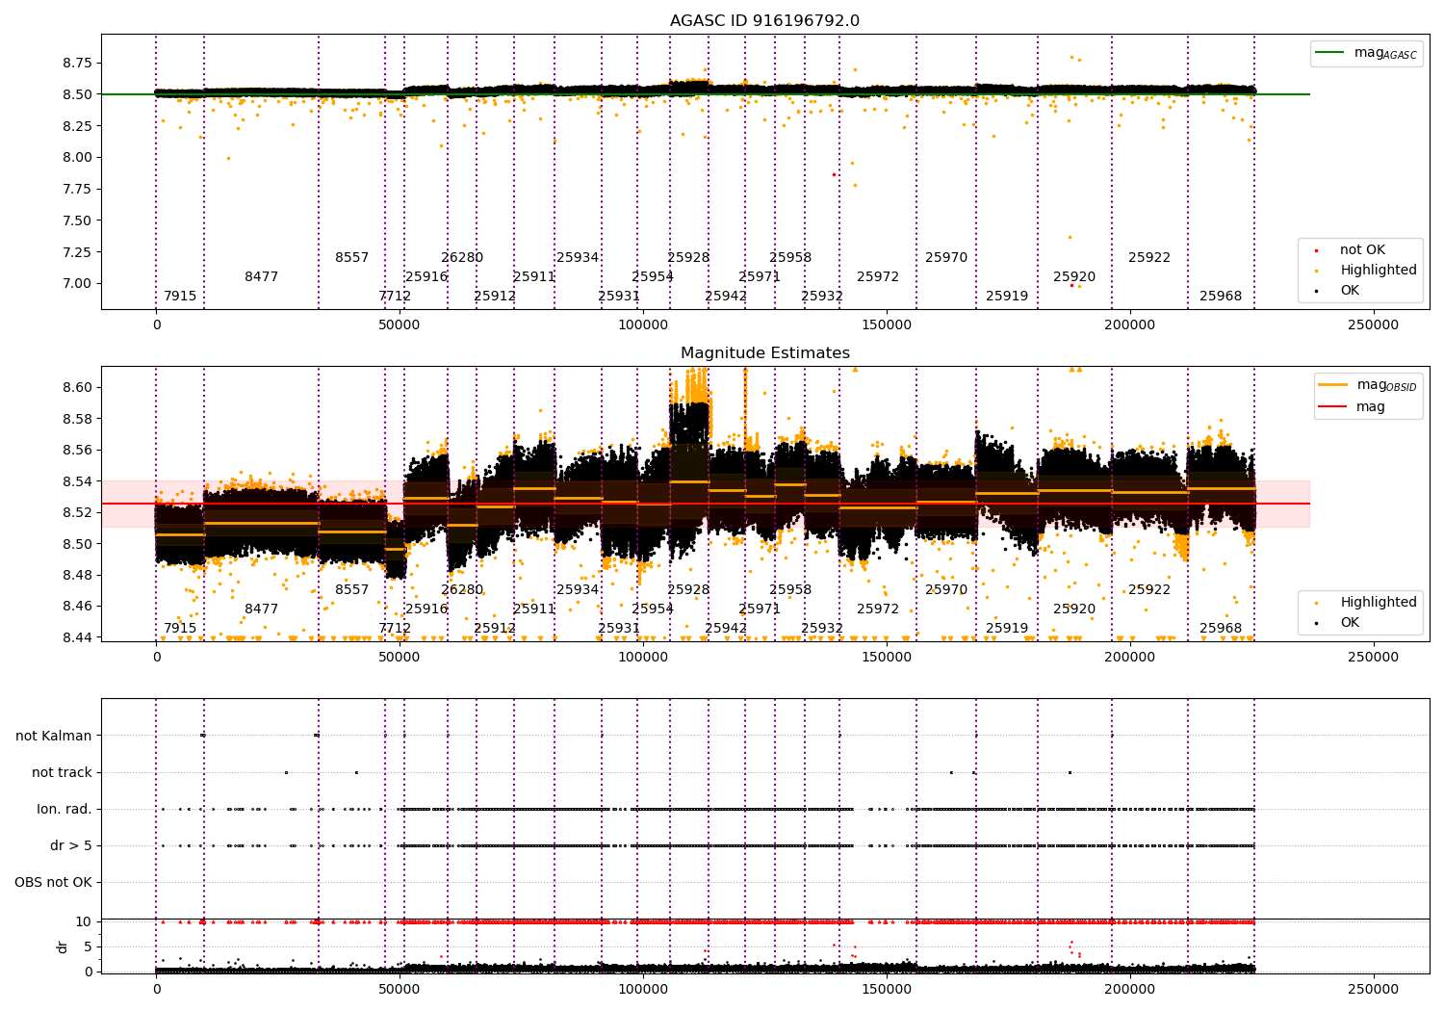Click 25958 label in Magnitude Estimates plot

click(790, 590)
